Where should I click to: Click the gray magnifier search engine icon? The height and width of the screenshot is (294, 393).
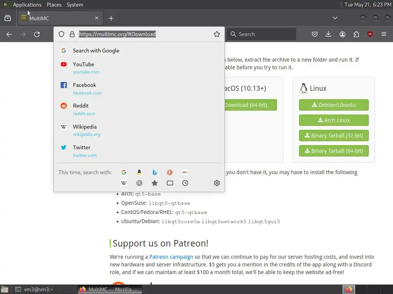point(139,183)
